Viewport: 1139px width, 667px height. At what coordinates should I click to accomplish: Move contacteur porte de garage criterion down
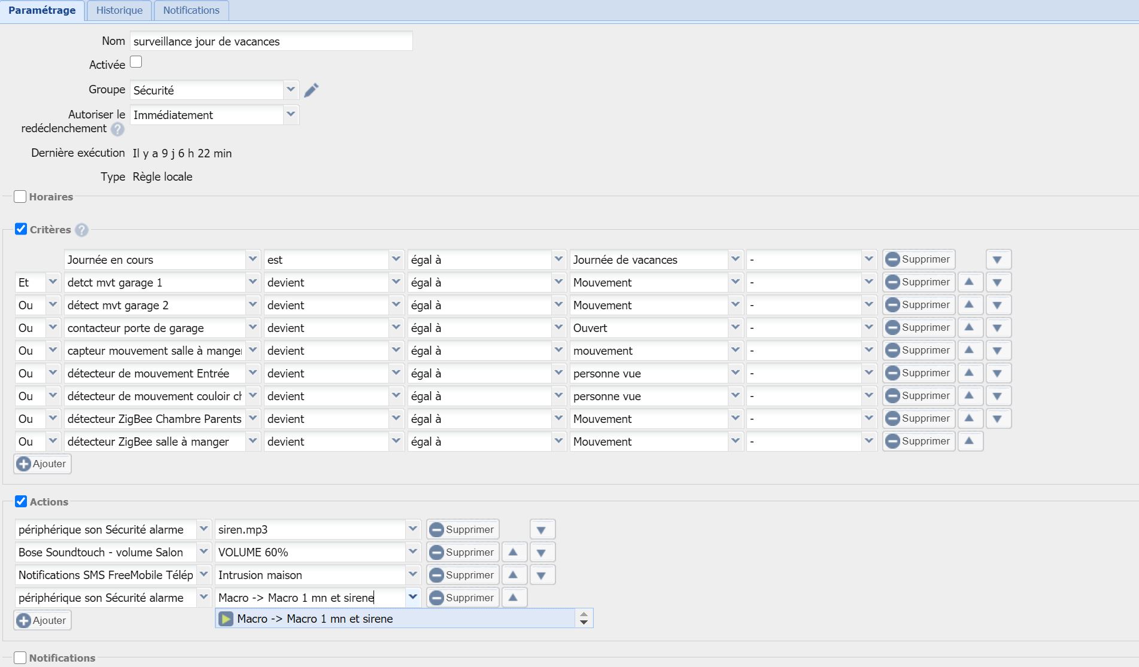click(x=998, y=328)
